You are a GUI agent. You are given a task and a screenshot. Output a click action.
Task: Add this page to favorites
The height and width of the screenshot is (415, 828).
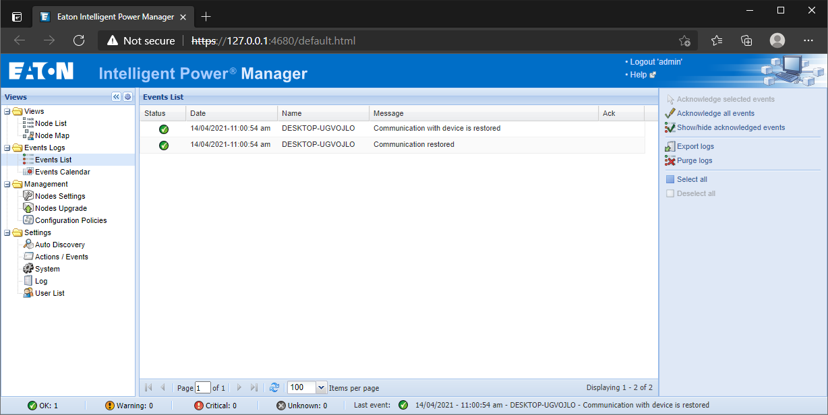[x=684, y=40]
